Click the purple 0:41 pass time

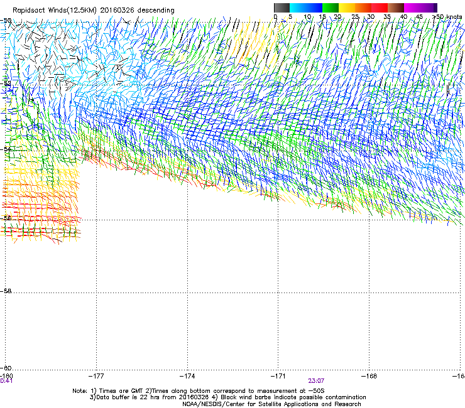coord(6,381)
